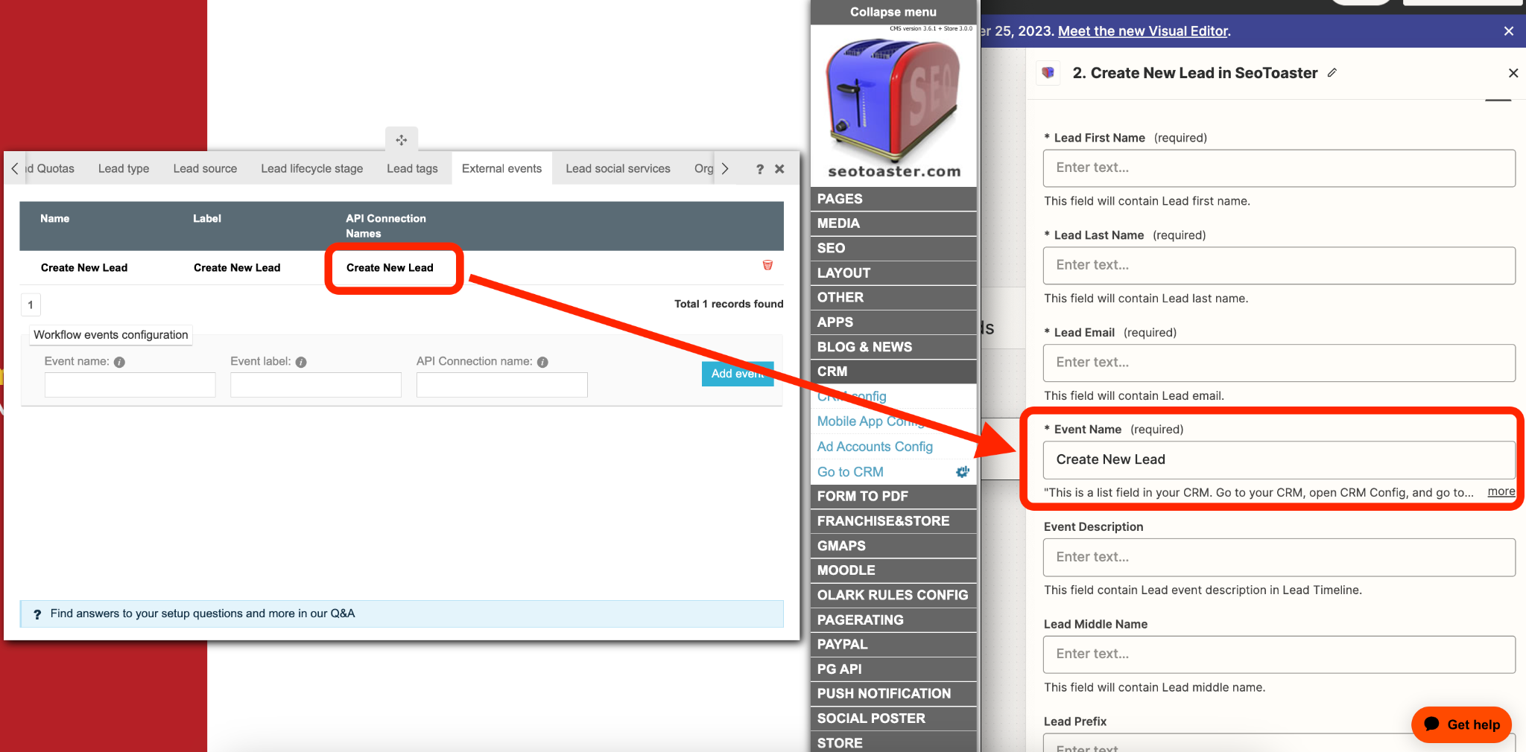Click the Create New Lead API connection name cell
The height and width of the screenshot is (752, 1526).
(390, 268)
